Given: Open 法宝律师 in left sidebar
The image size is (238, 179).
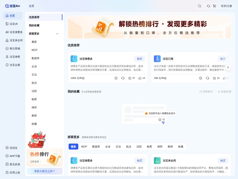Looking at the screenshot, I should pos(12,57).
